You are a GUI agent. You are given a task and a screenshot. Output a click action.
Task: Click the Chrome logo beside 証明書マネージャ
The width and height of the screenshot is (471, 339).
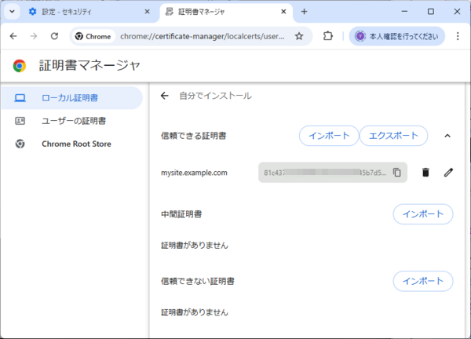point(20,66)
